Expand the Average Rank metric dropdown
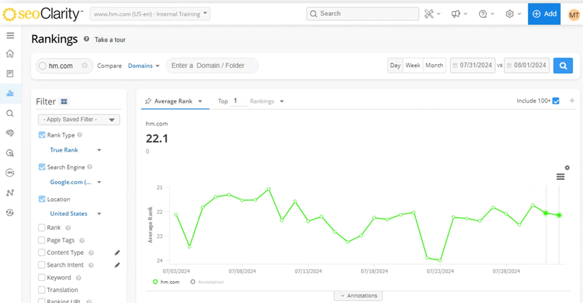Viewport: 583px width, 303px height. pyautogui.click(x=200, y=101)
